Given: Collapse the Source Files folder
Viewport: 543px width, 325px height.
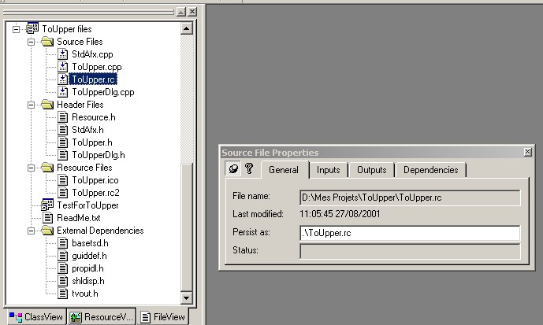Looking at the screenshot, I should pos(32,42).
